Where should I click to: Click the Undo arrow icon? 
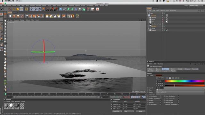coord(2,9)
